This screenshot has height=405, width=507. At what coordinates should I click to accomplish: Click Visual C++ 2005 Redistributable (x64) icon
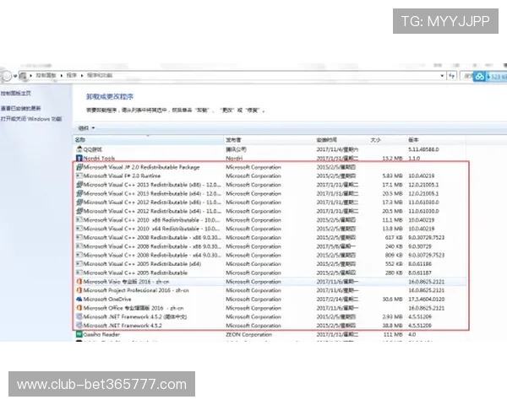[79, 263]
